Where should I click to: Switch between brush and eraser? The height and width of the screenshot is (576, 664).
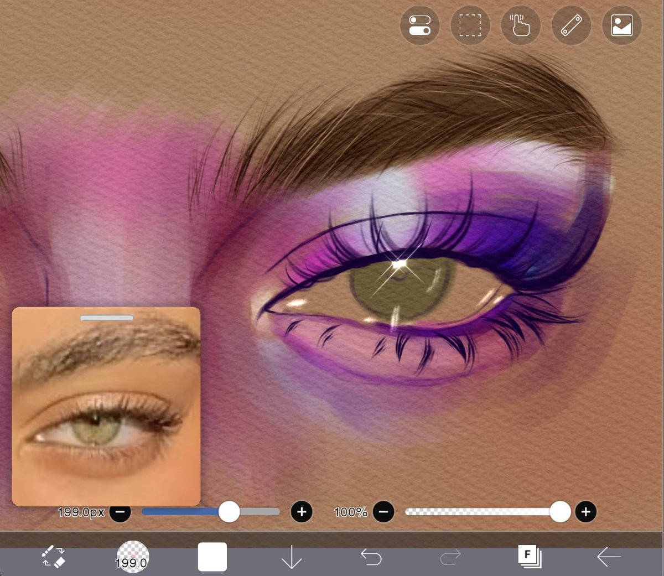(54, 556)
